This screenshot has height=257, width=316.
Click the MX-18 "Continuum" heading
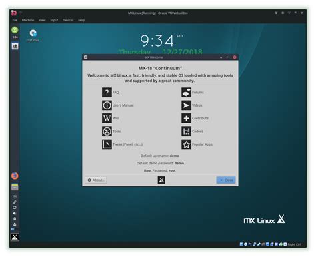pos(160,68)
